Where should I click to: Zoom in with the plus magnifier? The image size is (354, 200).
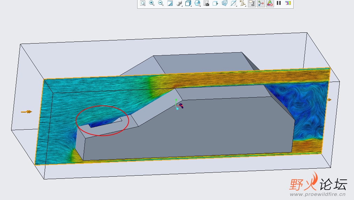click(152, 3)
